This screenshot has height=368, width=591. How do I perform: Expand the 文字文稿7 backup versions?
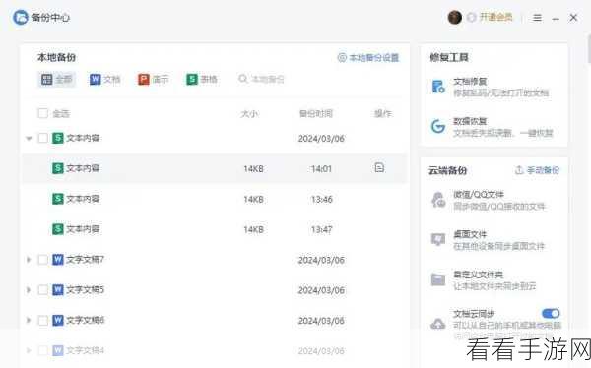29,260
